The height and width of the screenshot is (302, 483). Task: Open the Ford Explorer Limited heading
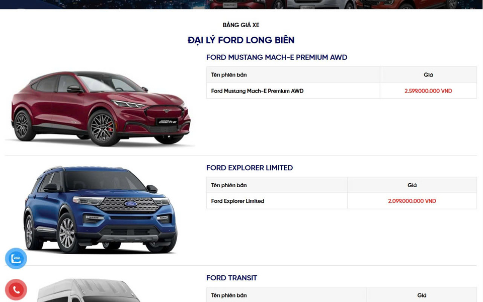(250, 168)
